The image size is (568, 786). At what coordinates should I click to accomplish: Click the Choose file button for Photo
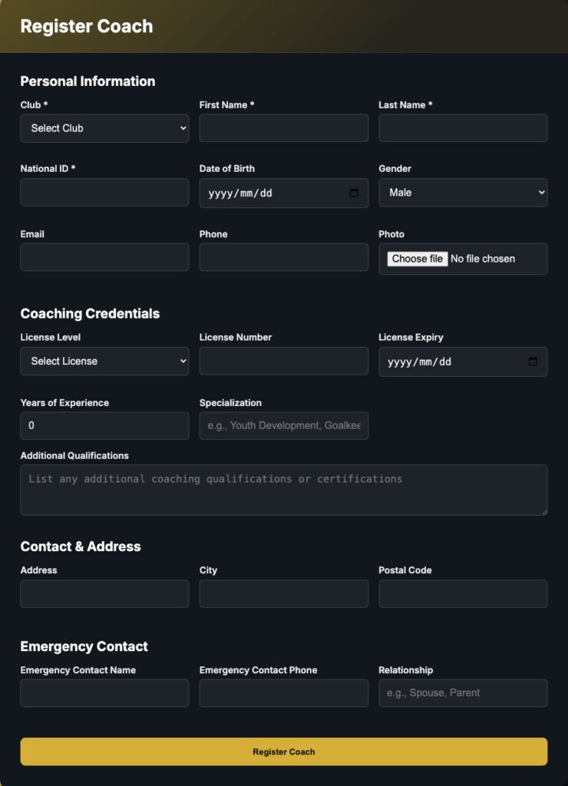pyautogui.click(x=417, y=259)
